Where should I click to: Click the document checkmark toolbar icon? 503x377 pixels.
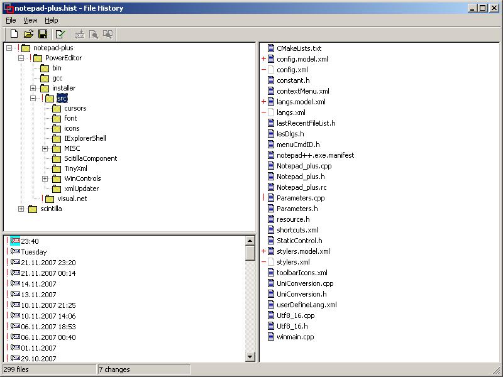point(60,34)
